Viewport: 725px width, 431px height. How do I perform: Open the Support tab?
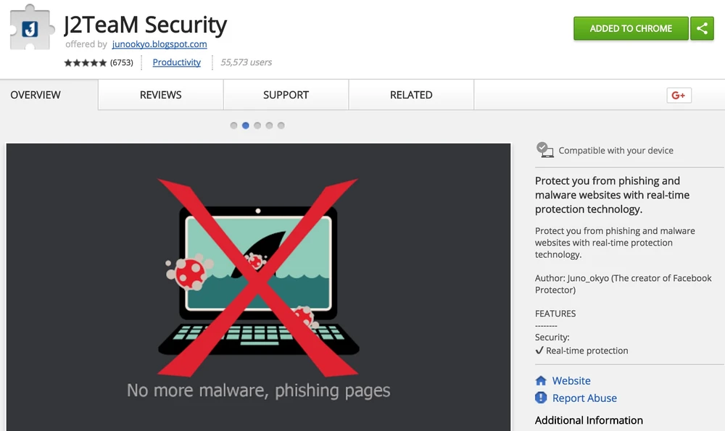click(286, 95)
